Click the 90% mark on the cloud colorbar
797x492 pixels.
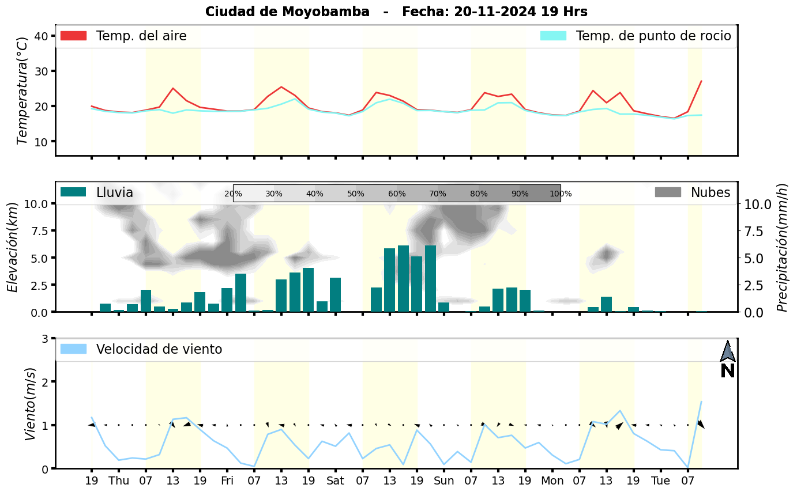[520, 194]
